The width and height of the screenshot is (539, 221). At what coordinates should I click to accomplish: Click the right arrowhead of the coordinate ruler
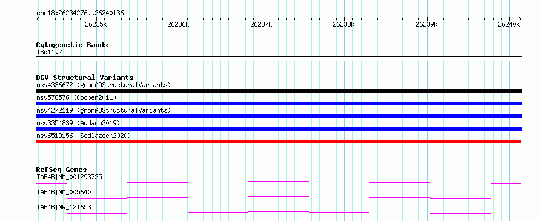click(520, 19)
